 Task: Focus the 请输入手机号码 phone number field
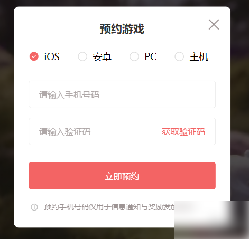(x=122, y=94)
